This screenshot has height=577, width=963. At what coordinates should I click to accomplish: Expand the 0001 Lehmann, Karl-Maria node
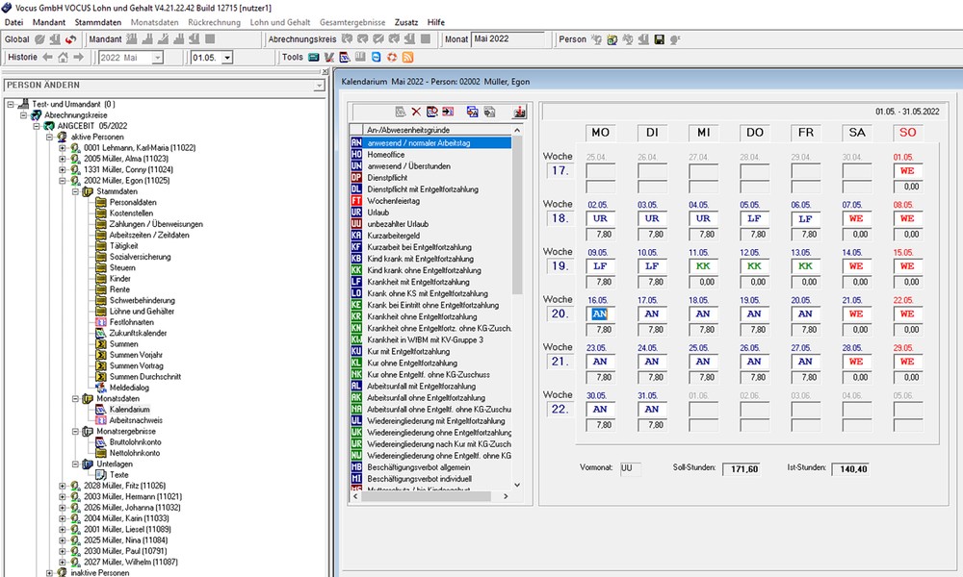63,147
